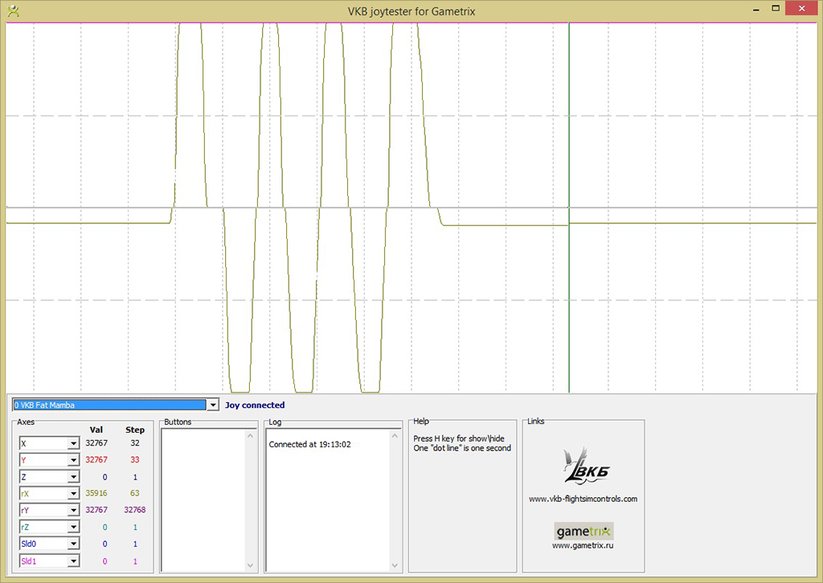Open www.gametrix.ru link
This screenshot has height=583, width=823.
point(583,545)
